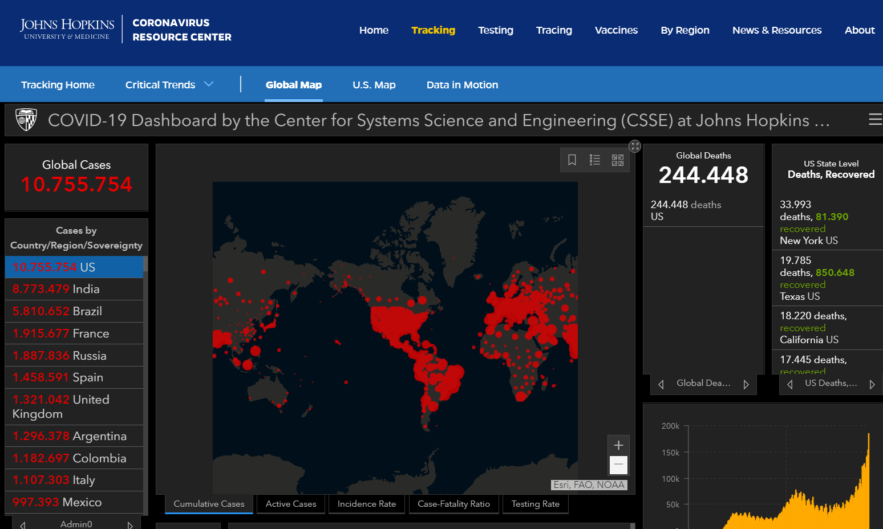
Task: Open the U.S. Map page
Action: pyautogui.click(x=374, y=85)
